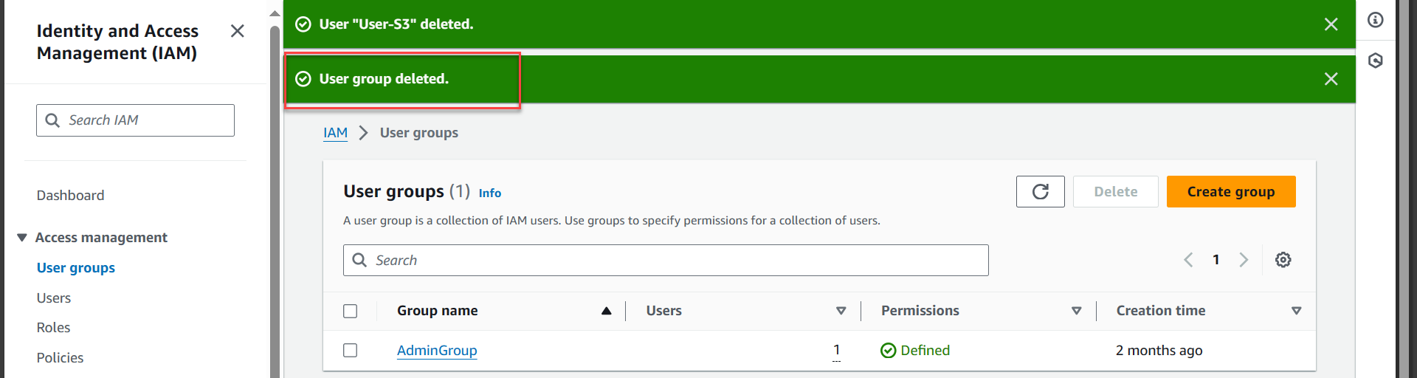Click the success check icon for User group deleted
The width and height of the screenshot is (1417, 378).
click(x=303, y=79)
